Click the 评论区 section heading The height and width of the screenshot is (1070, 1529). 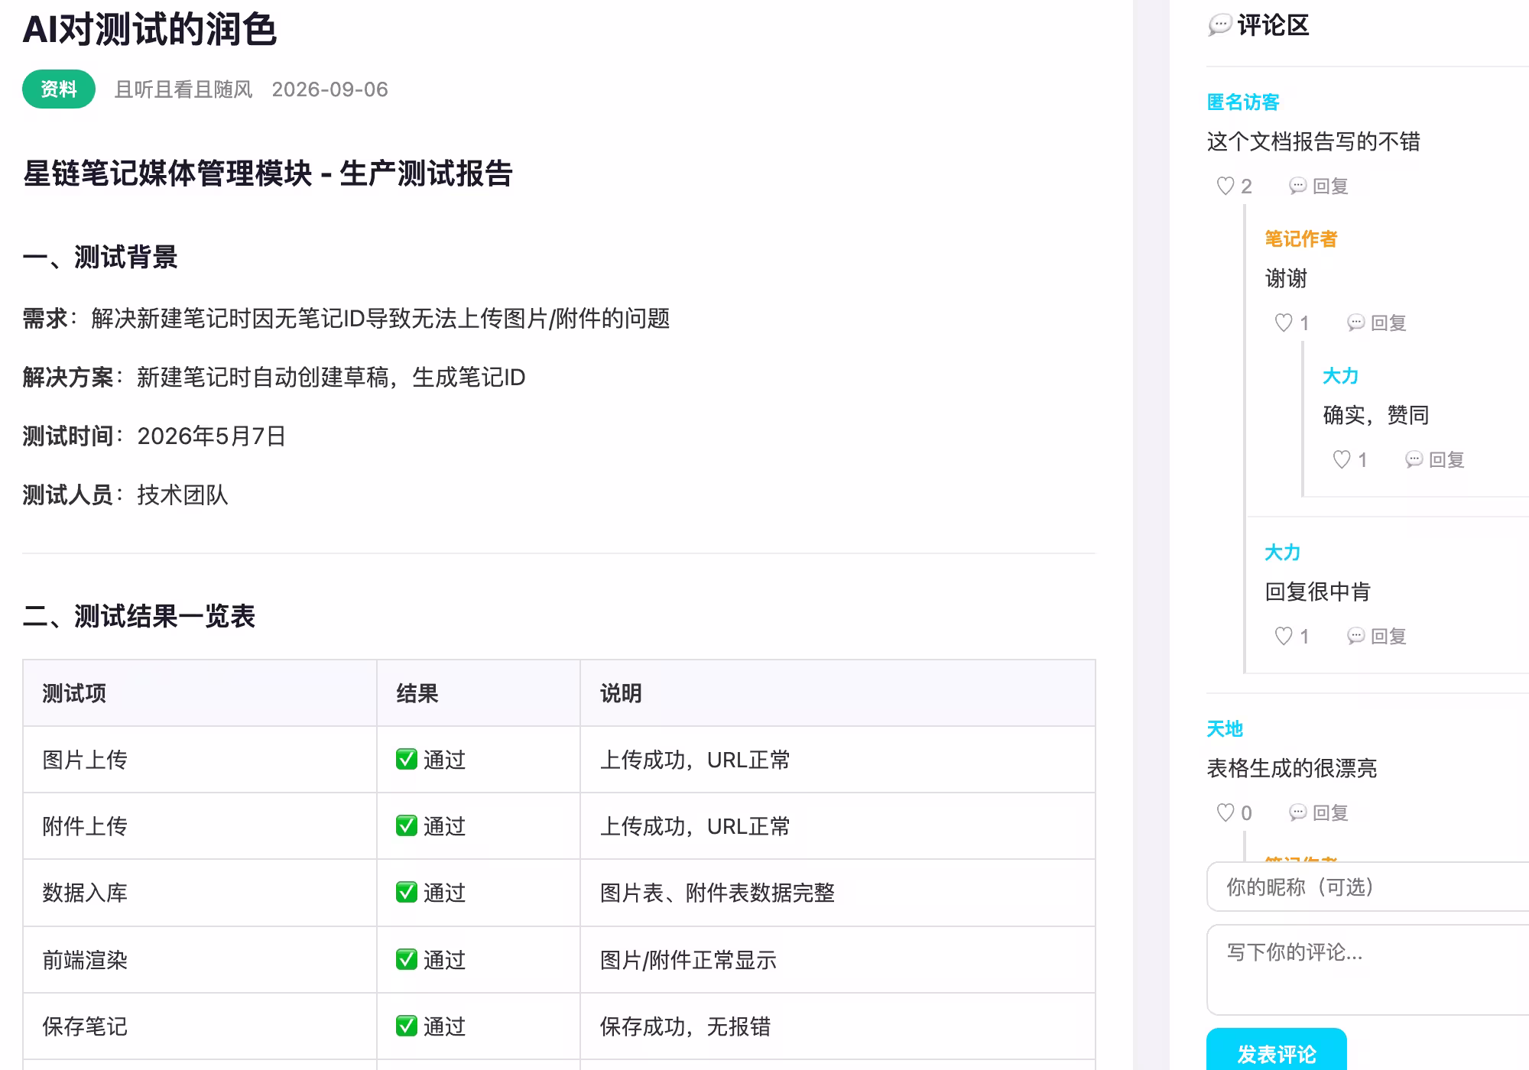pos(1273,25)
